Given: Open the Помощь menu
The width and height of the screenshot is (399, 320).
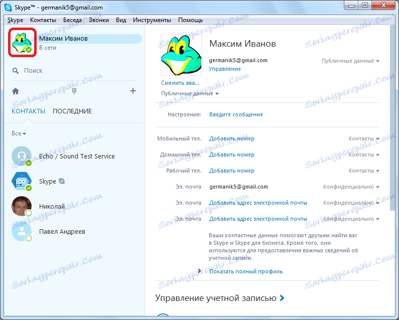Looking at the screenshot, I should 190,20.
